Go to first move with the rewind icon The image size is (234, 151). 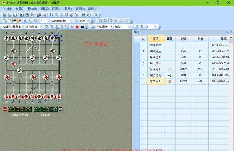tap(52, 15)
